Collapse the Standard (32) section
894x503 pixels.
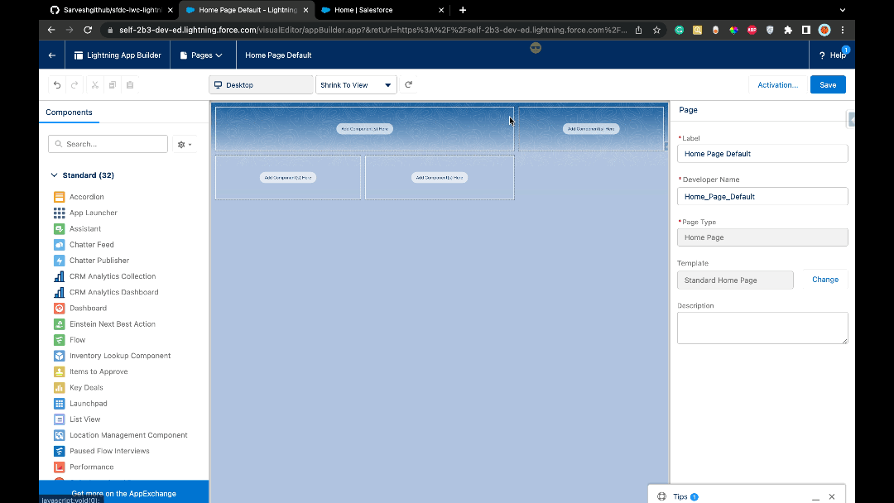pos(54,175)
